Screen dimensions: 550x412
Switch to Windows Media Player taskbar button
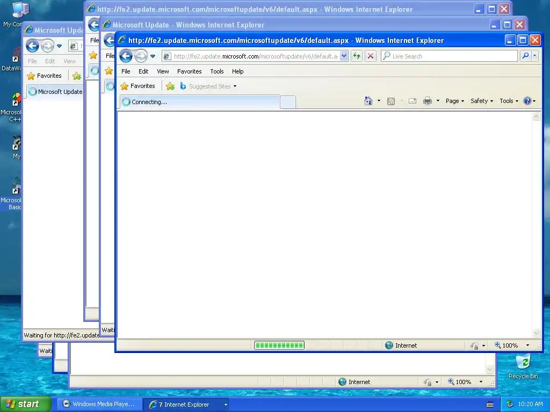tap(99, 404)
